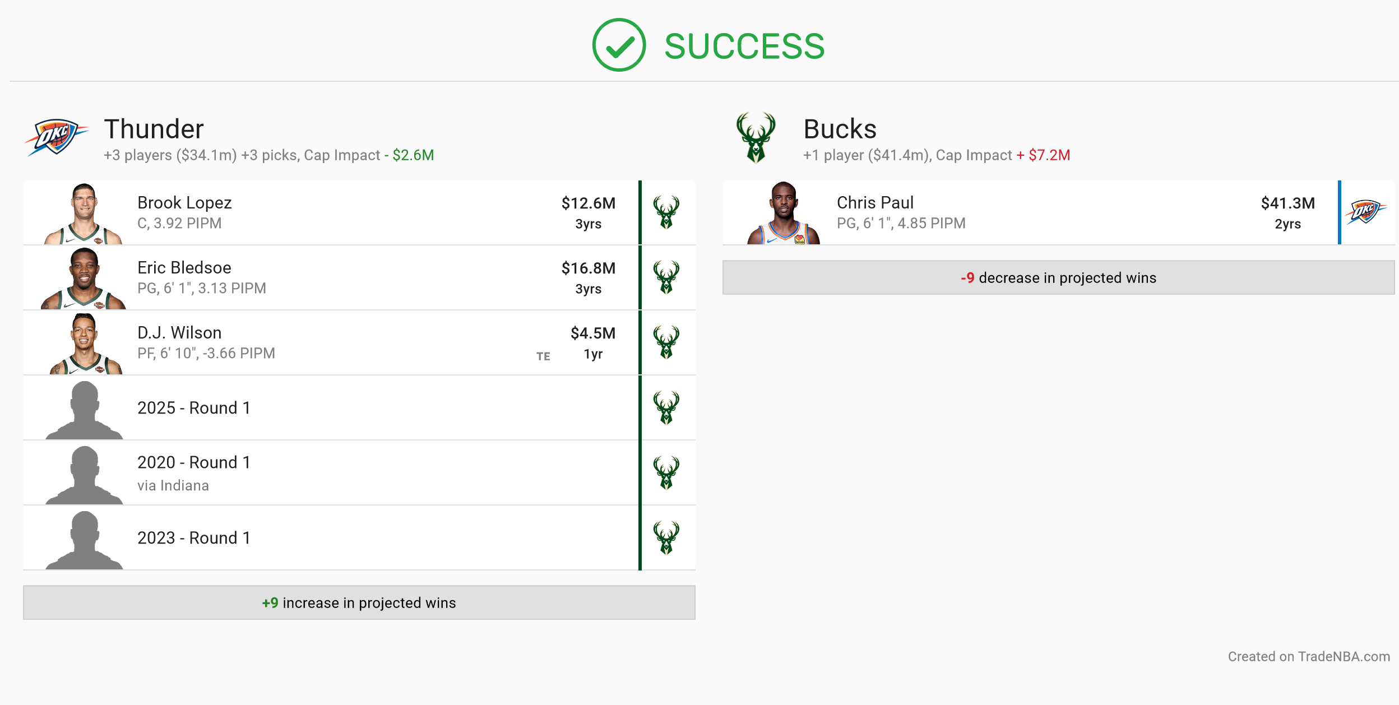Click Bucks logo beside D.J. Wilson row
Image resolution: width=1399 pixels, height=705 pixels.
[666, 342]
